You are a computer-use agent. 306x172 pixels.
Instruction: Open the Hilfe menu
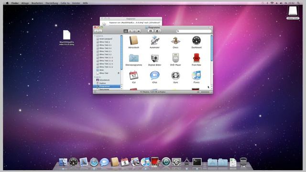pyautogui.click(x=85, y=3)
